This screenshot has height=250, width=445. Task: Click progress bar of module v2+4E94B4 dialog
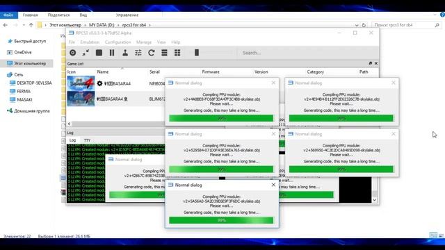tap(341, 118)
